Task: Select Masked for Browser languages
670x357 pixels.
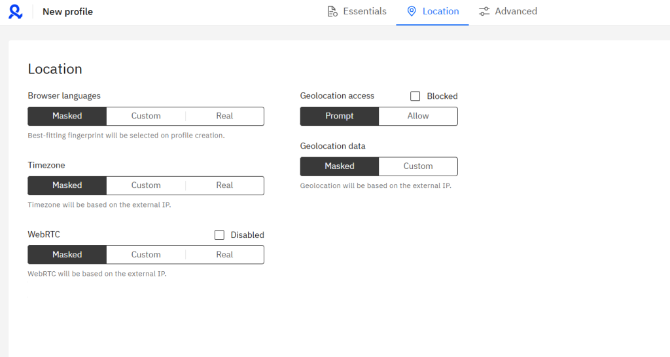Action: [67, 116]
